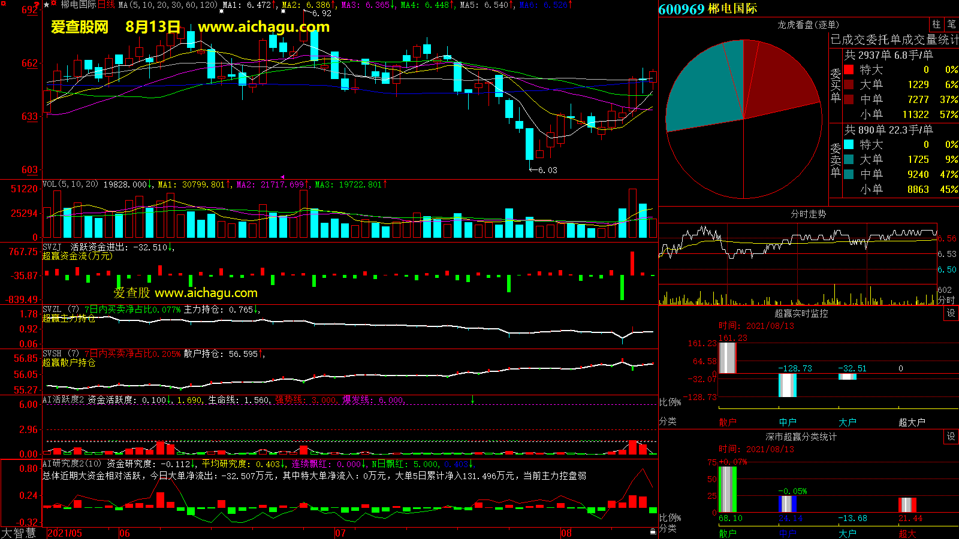Click the 笔 tick view button
The width and height of the screenshot is (959, 539).
pyautogui.click(x=951, y=25)
